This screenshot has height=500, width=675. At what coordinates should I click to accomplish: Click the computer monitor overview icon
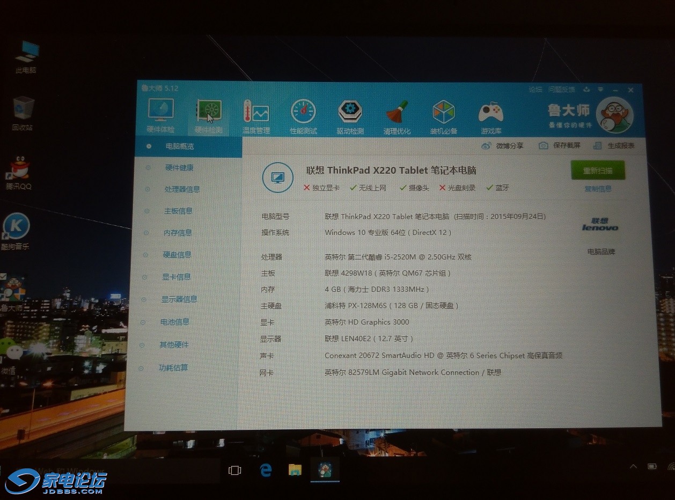click(x=277, y=178)
